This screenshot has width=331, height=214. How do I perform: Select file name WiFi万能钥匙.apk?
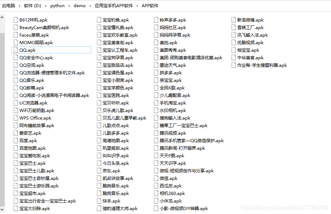tap(37, 110)
